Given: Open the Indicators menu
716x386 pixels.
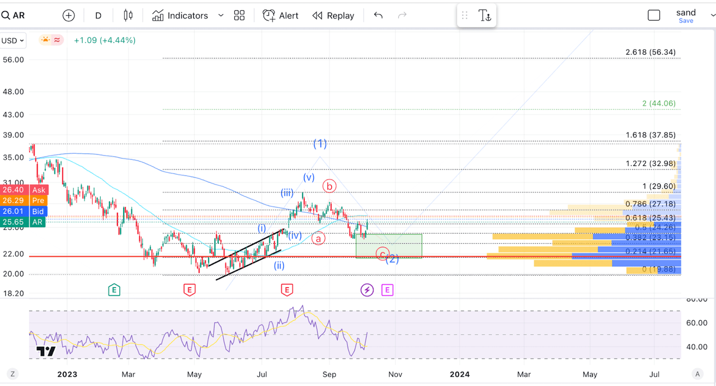Looking at the screenshot, I should [180, 16].
